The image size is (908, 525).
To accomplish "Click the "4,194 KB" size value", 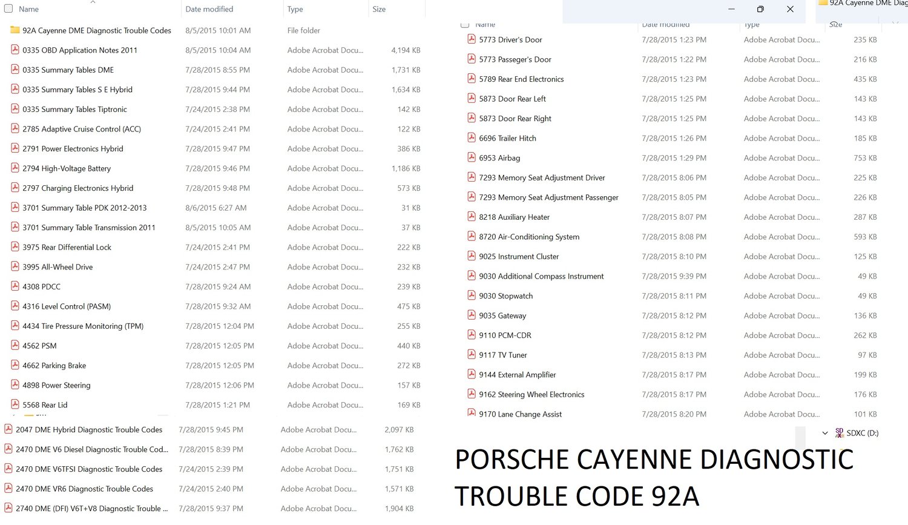I will coord(406,50).
